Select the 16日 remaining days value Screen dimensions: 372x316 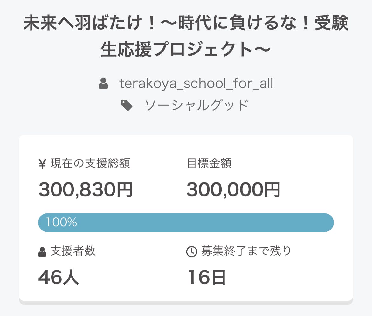pyautogui.click(x=206, y=277)
